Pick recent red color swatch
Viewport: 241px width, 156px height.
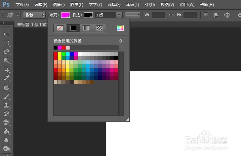[x=64, y=48]
